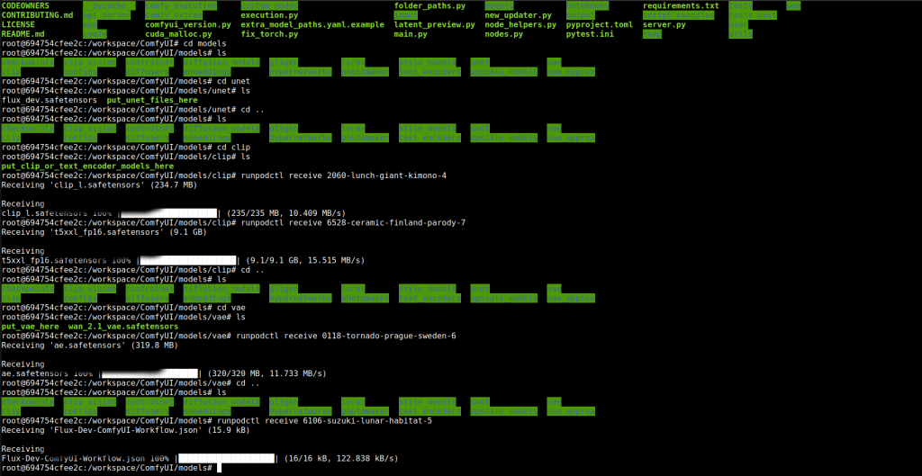The height and width of the screenshot is (476, 922).
Task: Click the t5xxl_fp16.safetensors progress bar
Action: tap(189, 260)
